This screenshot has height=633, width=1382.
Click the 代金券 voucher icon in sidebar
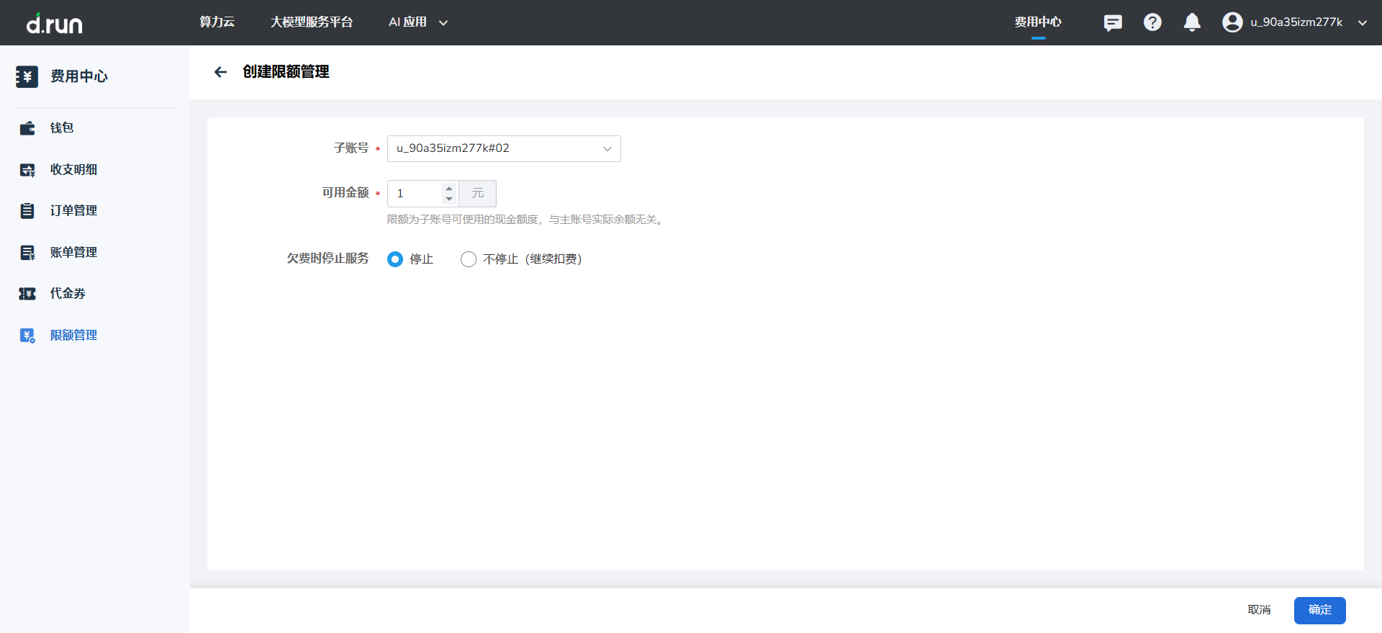click(x=27, y=294)
